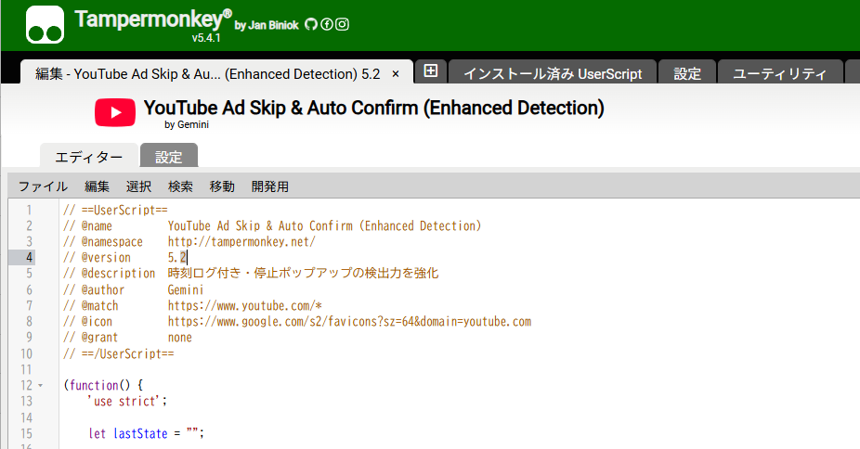Image resolution: width=860 pixels, height=449 pixels.
Task: Click the YouTube script icon
Action: [x=115, y=113]
